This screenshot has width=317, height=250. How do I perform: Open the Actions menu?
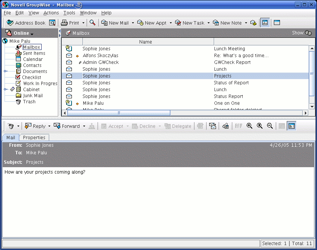(51, 12)
